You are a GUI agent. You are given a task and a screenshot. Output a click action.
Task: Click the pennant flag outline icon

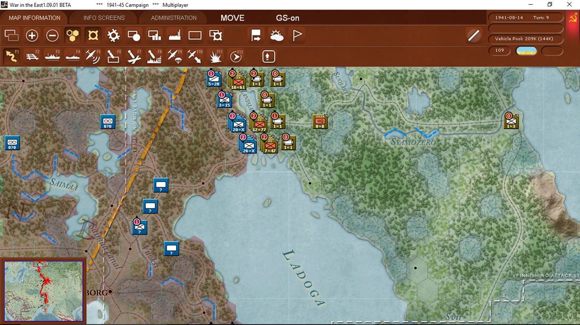[x=297, y=36]
